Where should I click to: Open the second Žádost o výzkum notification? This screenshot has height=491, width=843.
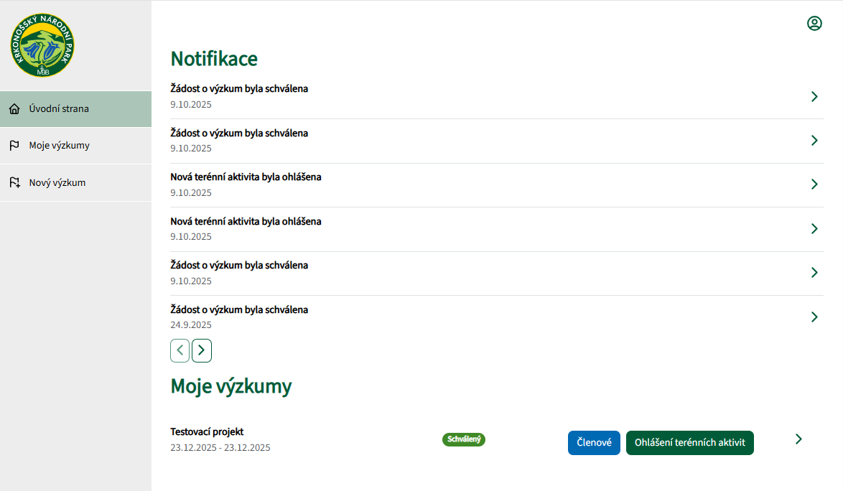(239, 134)
